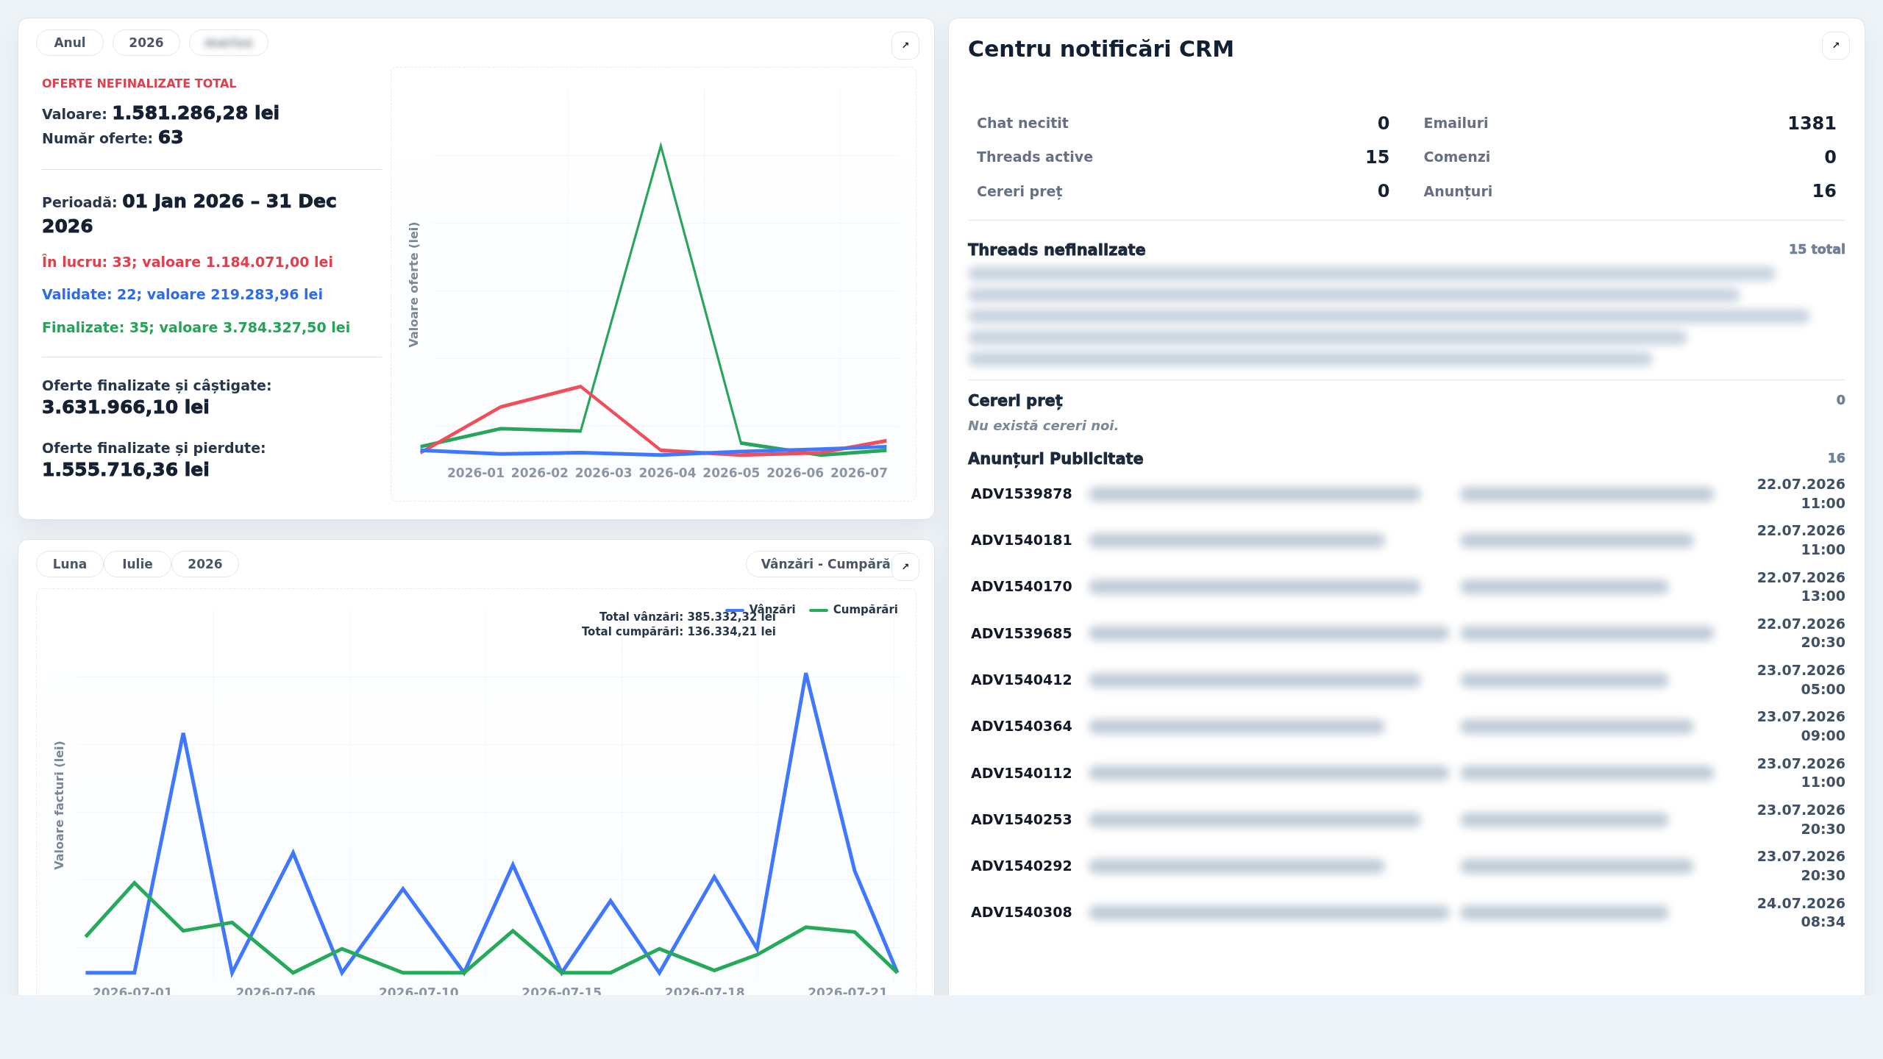The image size is (1883, 1059).
Task: Open the blurred user filter dropdown
Action: (x=229, y=43)
